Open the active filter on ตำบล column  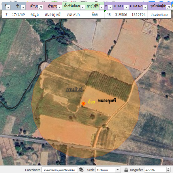(x=41, y=7)
